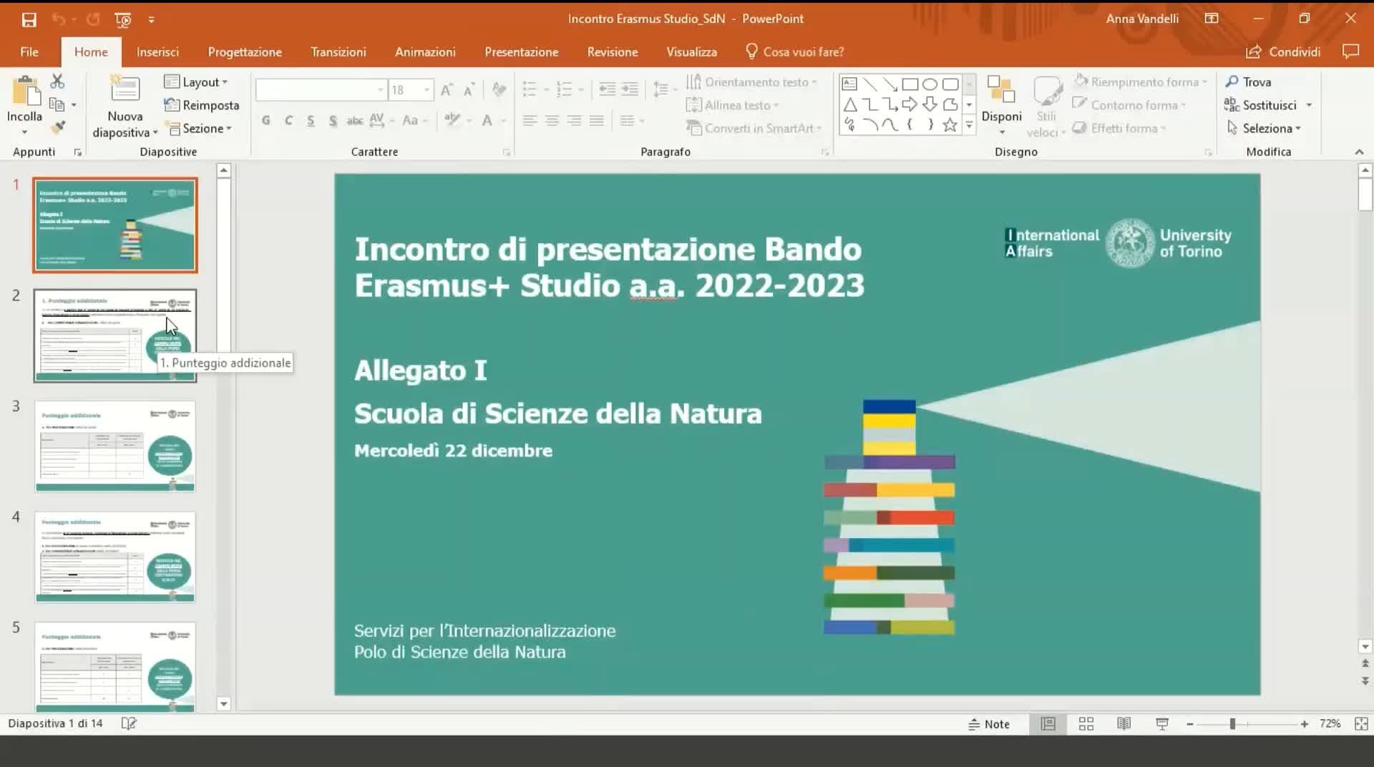Justify the paragraph text
Screen dimensions: 1374x767
coord(597,120)
